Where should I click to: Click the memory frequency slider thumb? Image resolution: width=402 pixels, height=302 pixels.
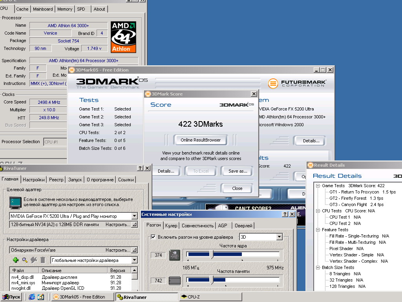(x=212, y=280)
